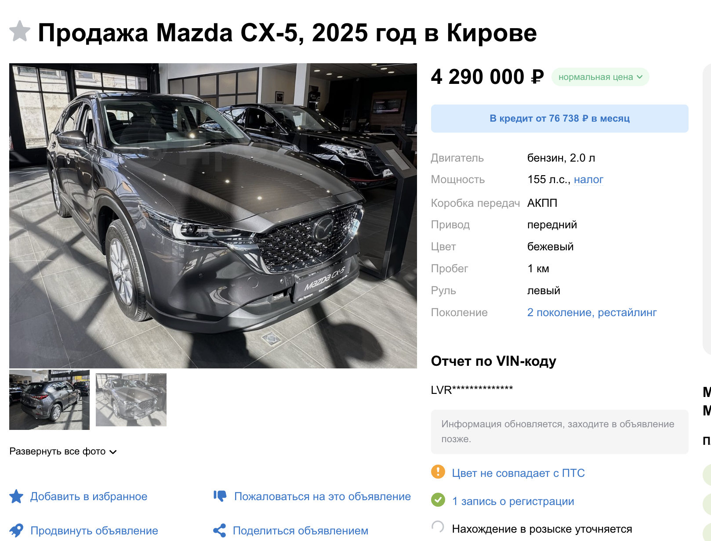The image size is (711, 541).
Task: Open '2 поколение, рестайлинг' generation link
Action: [591, 313]
